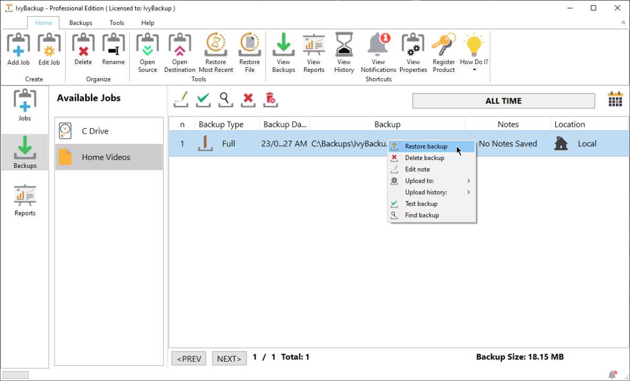630x381 pixels.
Task: Check View Notifications alerts
Action: (378, 50)
